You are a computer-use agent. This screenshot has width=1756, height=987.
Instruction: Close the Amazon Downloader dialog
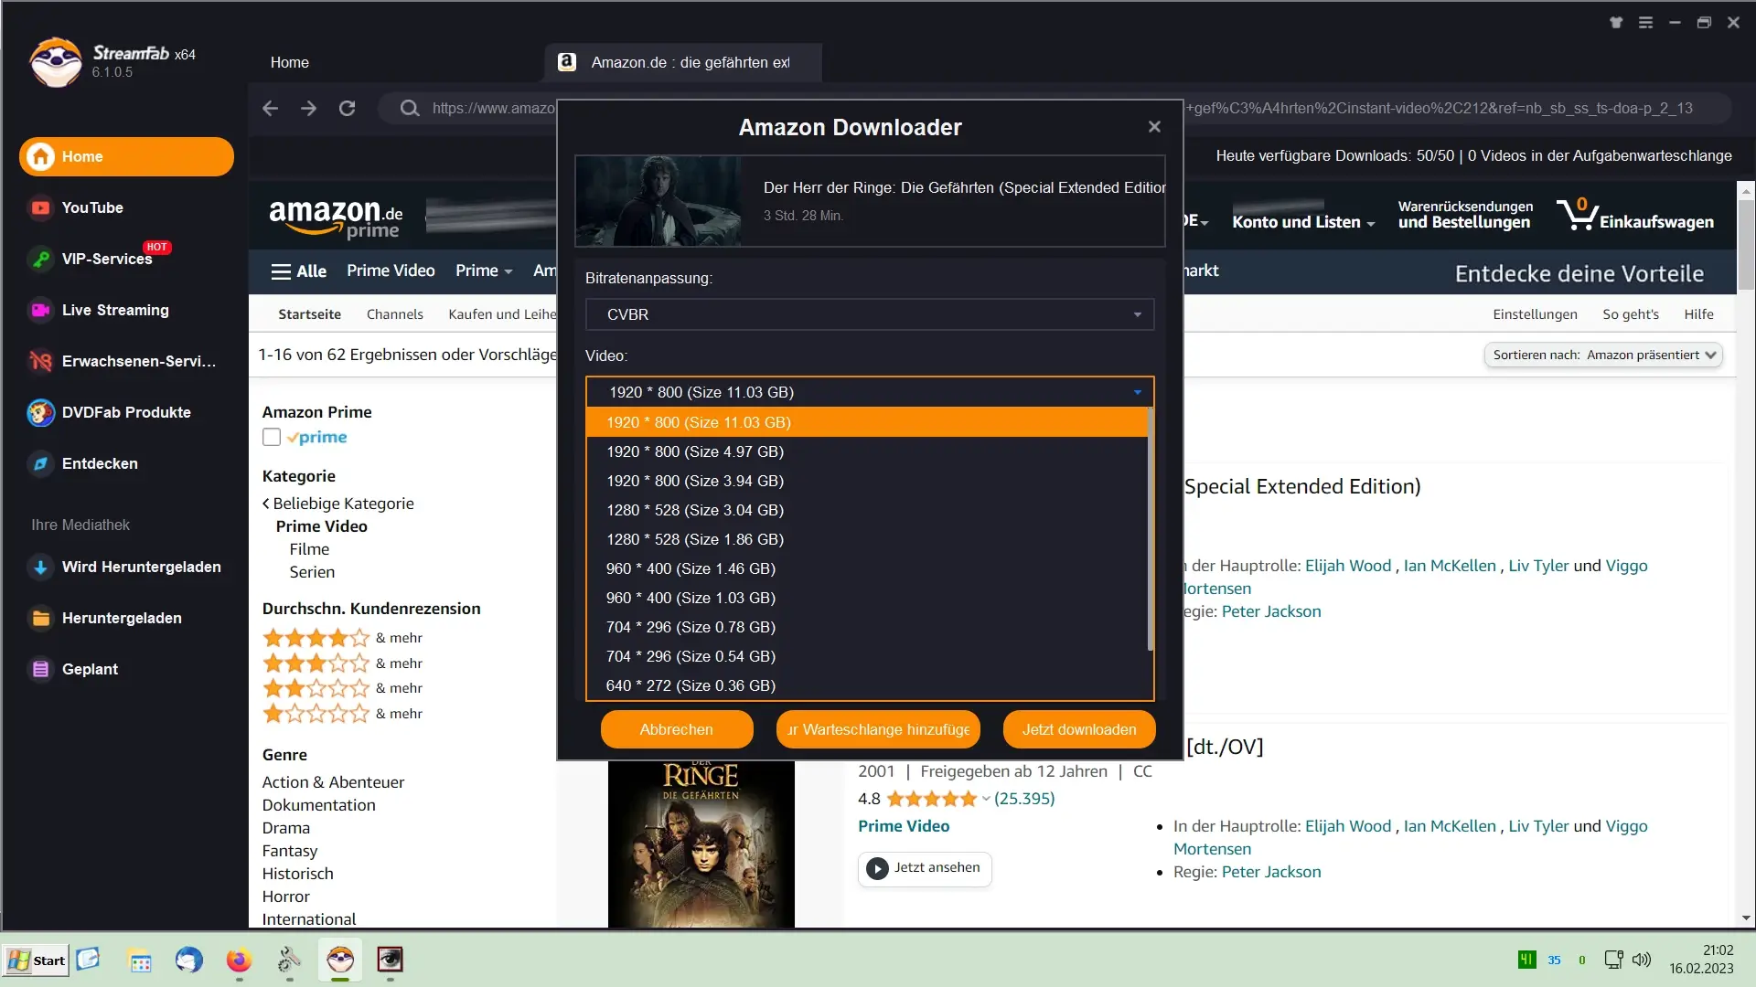(1154, 126)
